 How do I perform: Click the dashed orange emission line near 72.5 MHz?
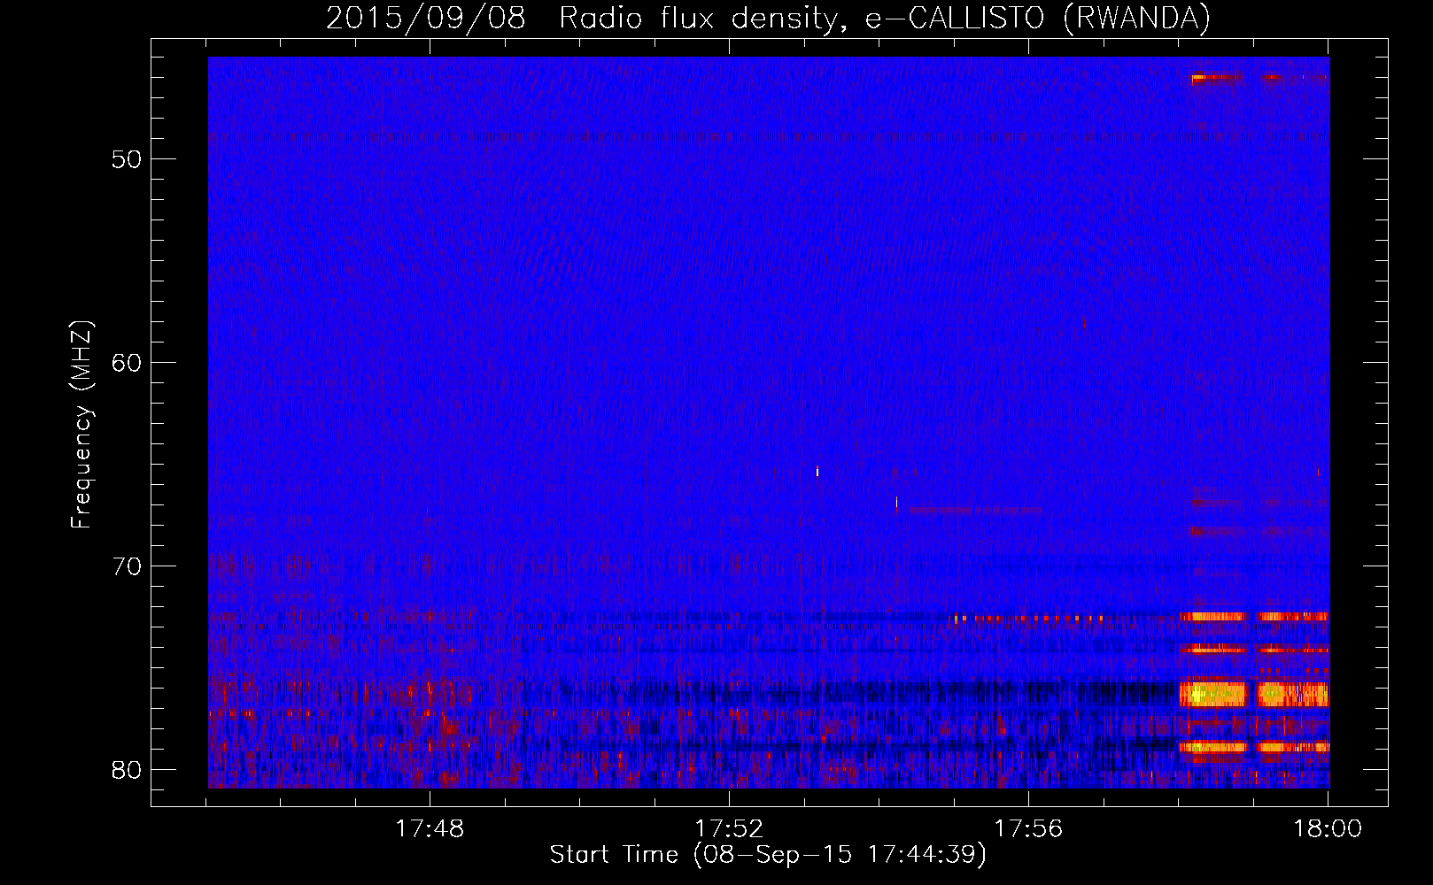(x=1026, y=618)
